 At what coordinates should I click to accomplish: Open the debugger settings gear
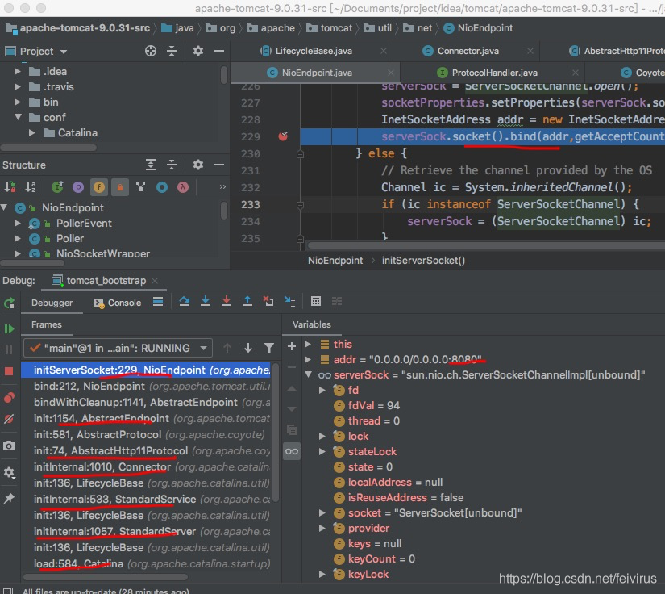click(9, 472)
